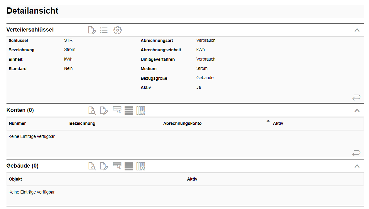This screenshot has height=209, width=369.
Task: Click row selection cursor icon in Konten
Action: pyautogui.click(x=117, y=110)
